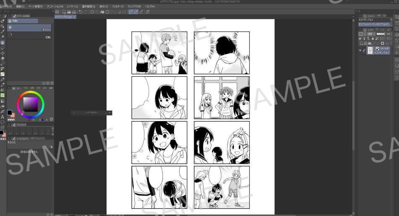The width and height of the screenshot is (399, 216).
Task: Close the floating layer property panel
Action: click(x=110, y=113)
